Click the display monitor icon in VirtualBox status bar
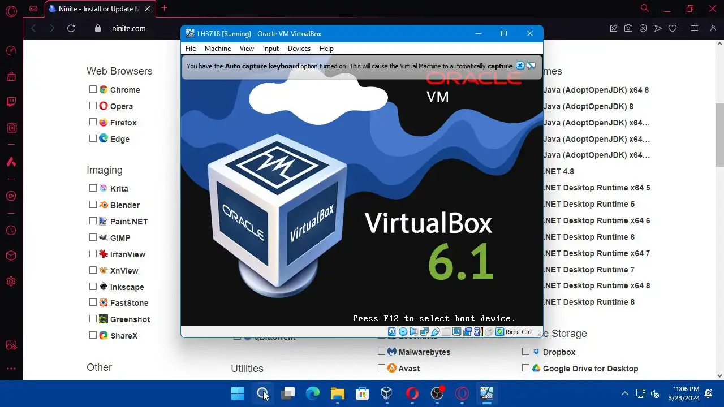Image resolution: width=724 pixels, height=407 pixels. pos(456,332)
